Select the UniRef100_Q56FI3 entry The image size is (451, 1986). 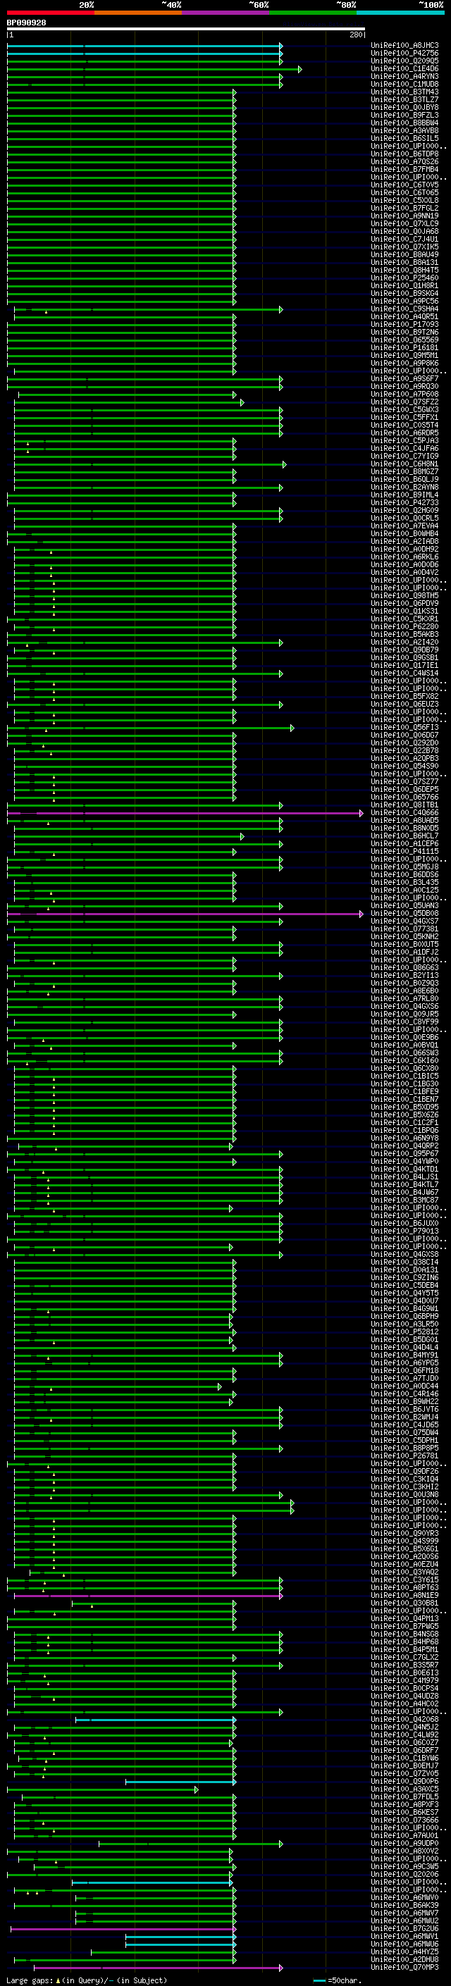click(x=404, y=728)
